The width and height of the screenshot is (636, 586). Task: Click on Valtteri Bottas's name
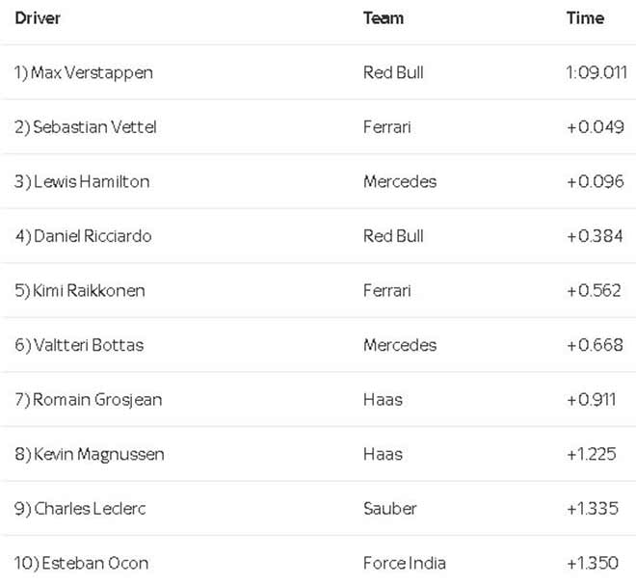(79, 345)
